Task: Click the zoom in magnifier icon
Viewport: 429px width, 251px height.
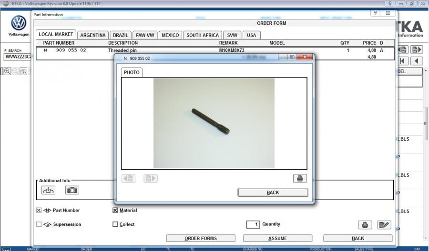Action: point(7,71)
